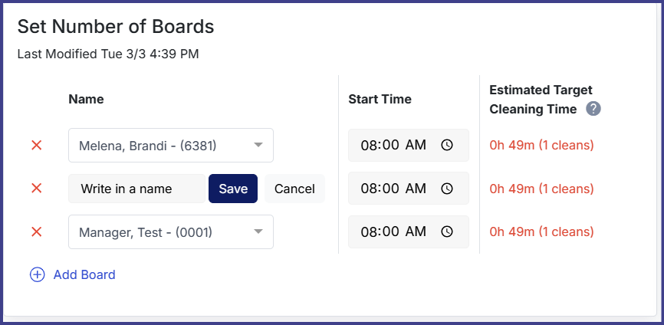The image size is (664, 325).
Task: Click the Manager, Test row's 0h 49m estimate
Action: 541,231
